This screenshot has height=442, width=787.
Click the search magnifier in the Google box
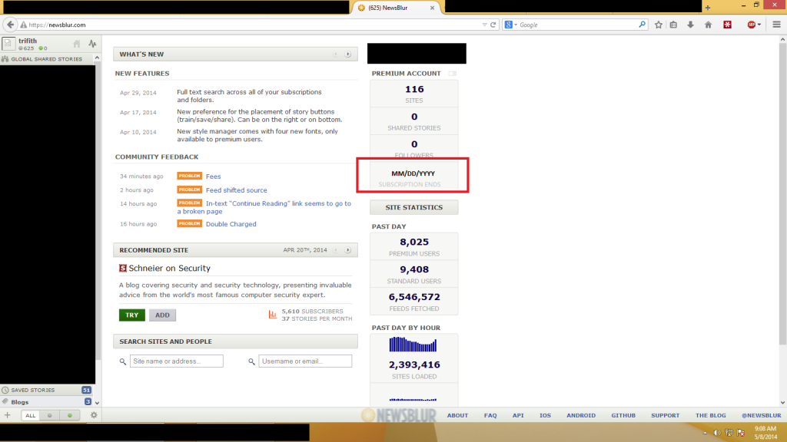coord(642,25)
